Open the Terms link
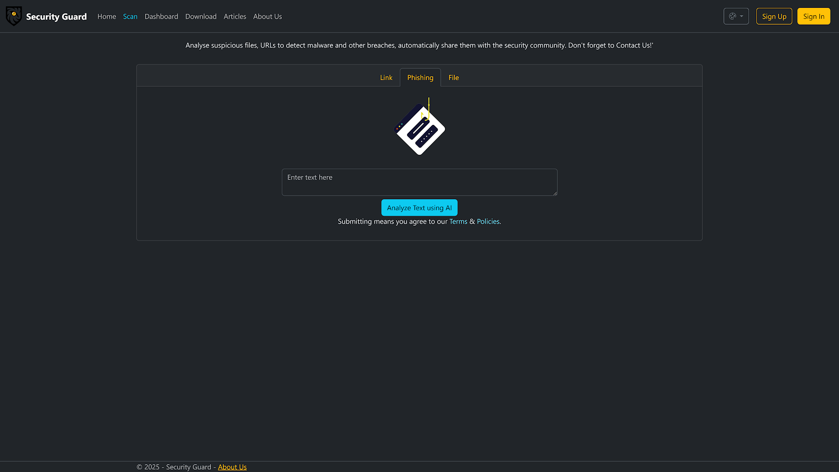839x472 pixels. coord(458,222)
